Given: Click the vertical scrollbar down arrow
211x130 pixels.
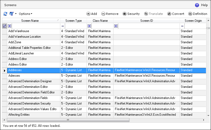Looking at the screenshot, I should (x=208, y=115).
